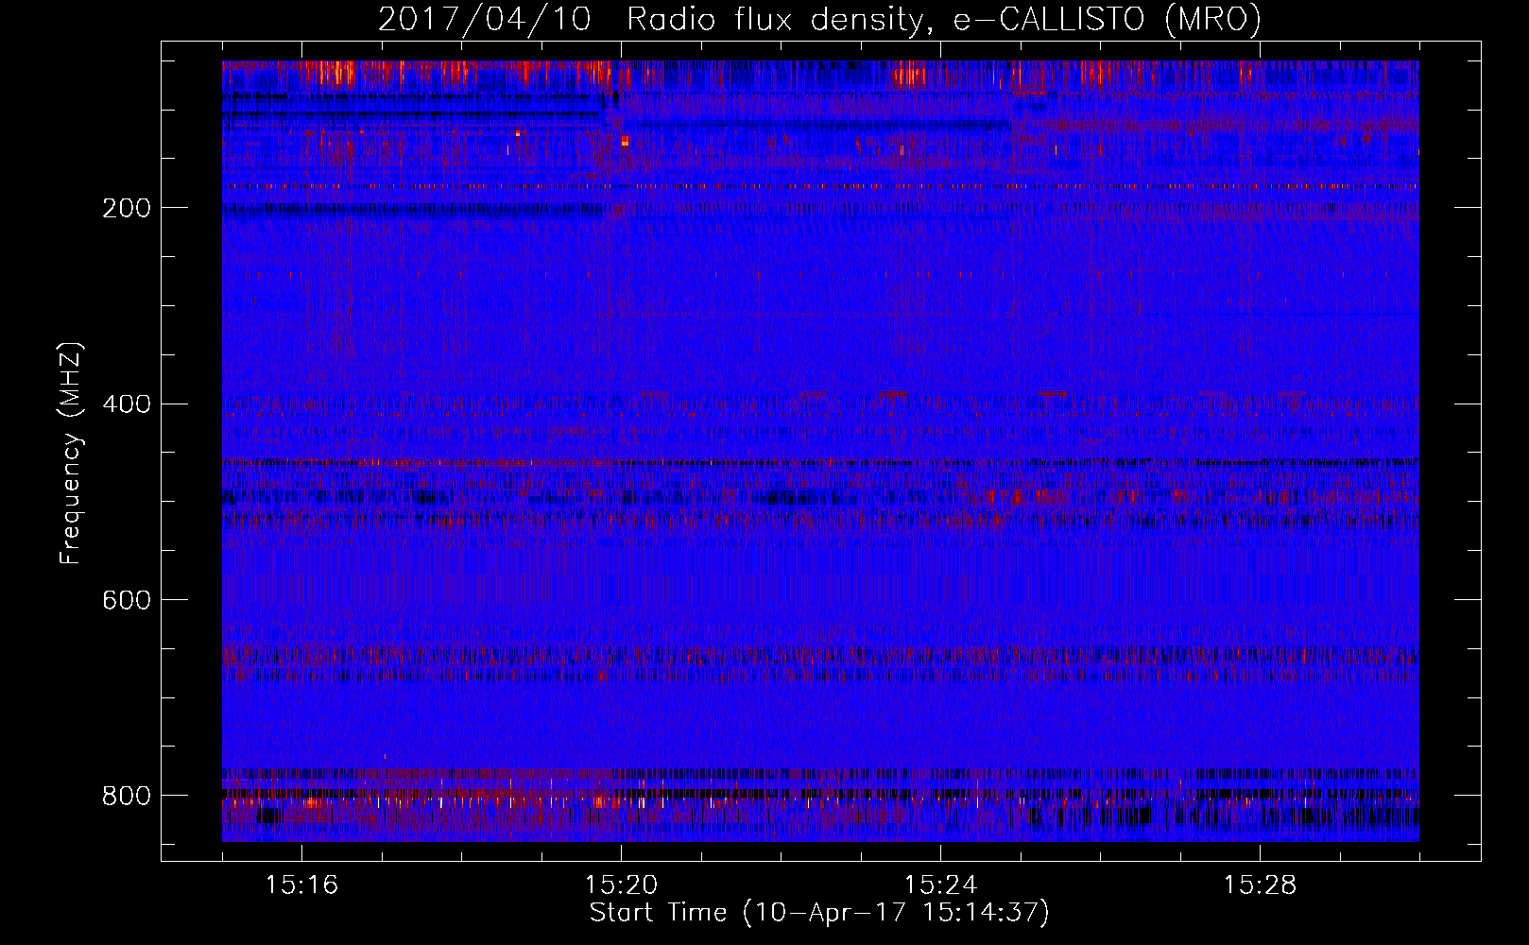Click the 15:20 time tick label
This screenshot has height=945, width=1529.
[622, 885]
